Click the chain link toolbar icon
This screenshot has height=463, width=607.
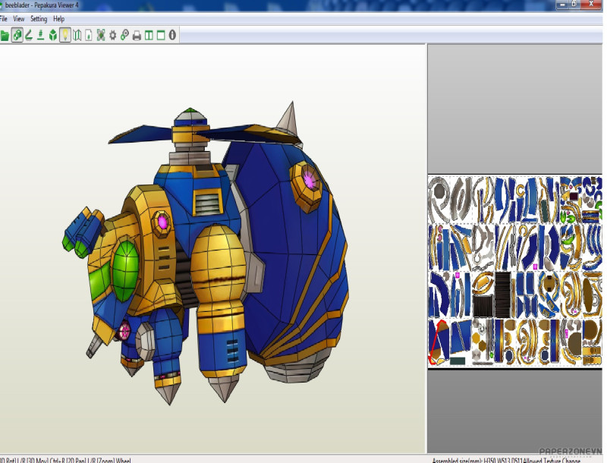124,35
